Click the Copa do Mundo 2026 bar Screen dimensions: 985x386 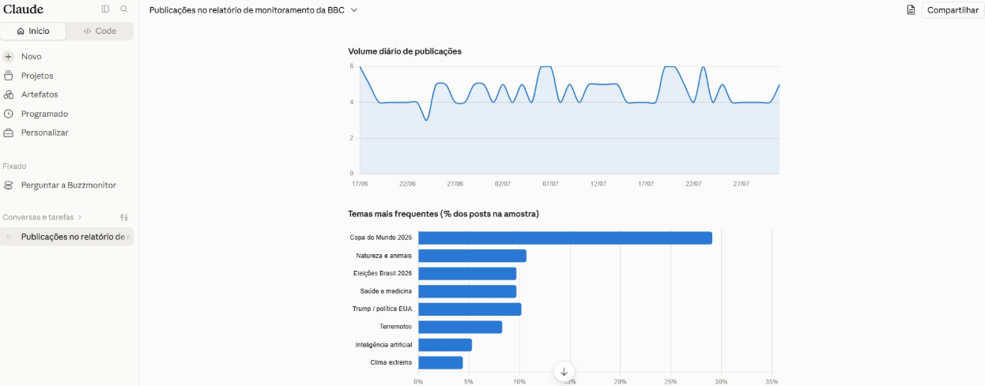tap(565, 238)
